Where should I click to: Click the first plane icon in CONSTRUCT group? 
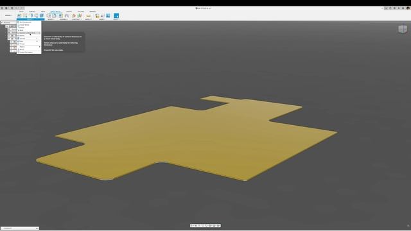pos(74,15)
